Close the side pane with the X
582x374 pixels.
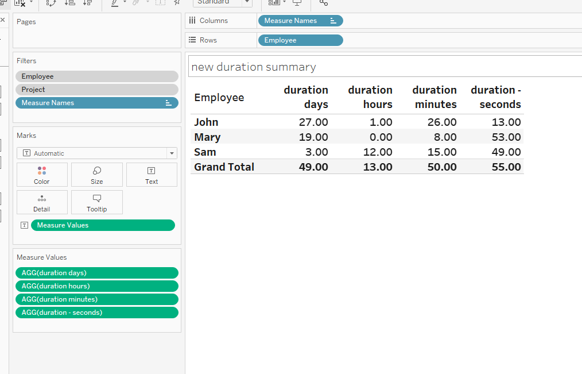(x=3, y=20)
